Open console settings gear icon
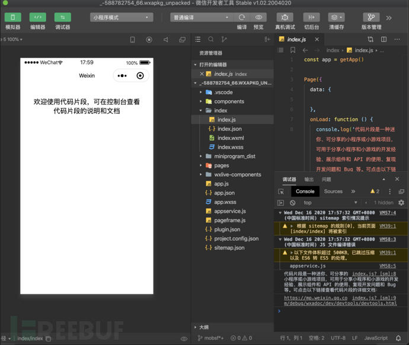This screenshot has height=345, width=409. [401, 203]
